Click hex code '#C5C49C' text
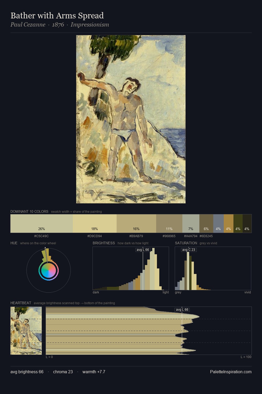The image size is (262, 394). [41, 236]
